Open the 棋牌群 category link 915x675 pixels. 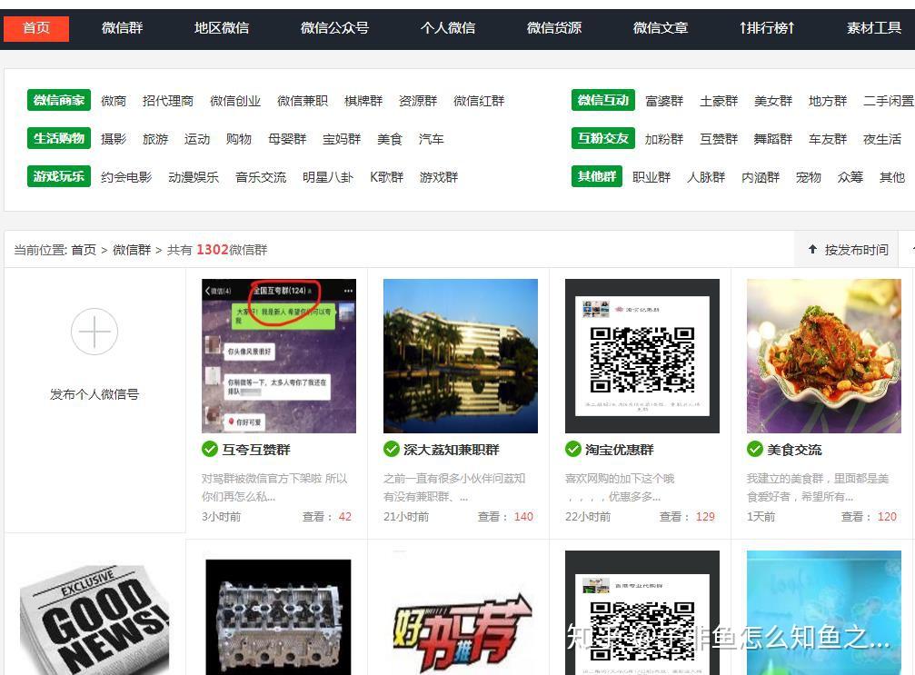pyautogui.click(x=363, y=101)
